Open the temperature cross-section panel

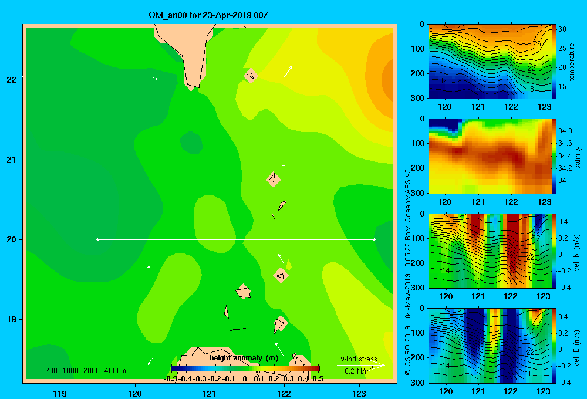point(490,62)
